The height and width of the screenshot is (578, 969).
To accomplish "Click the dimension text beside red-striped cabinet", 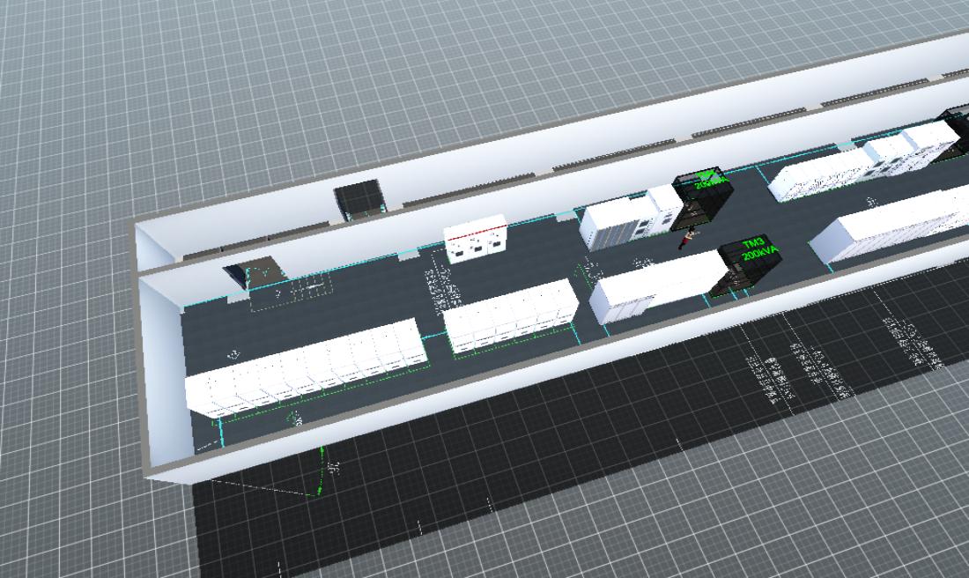I will tap(440, 286).
